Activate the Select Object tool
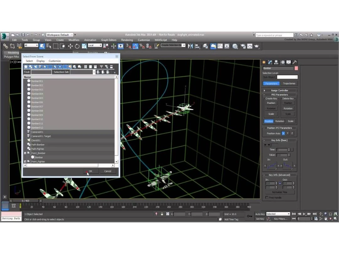 (42, 46)
